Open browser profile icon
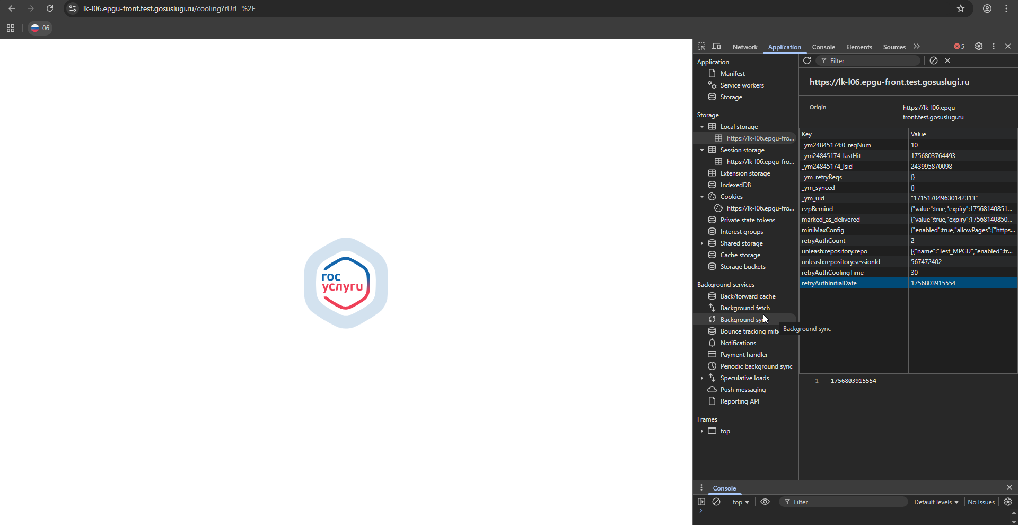The height and width of the screenshot is (525, 1018). tap(987, 8)
